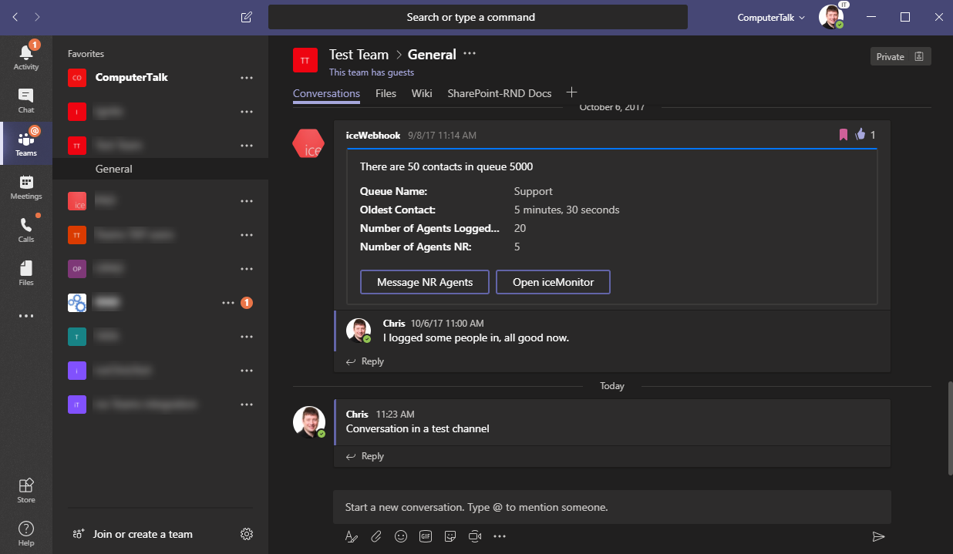Viewport: 953px width, 554px height.
Task: Open the Calls section
Action: (x=26, y=230)
